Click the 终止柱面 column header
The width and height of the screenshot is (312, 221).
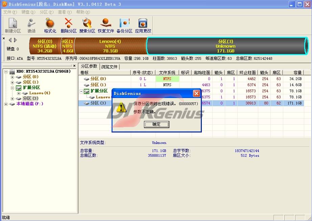[247, 73]
